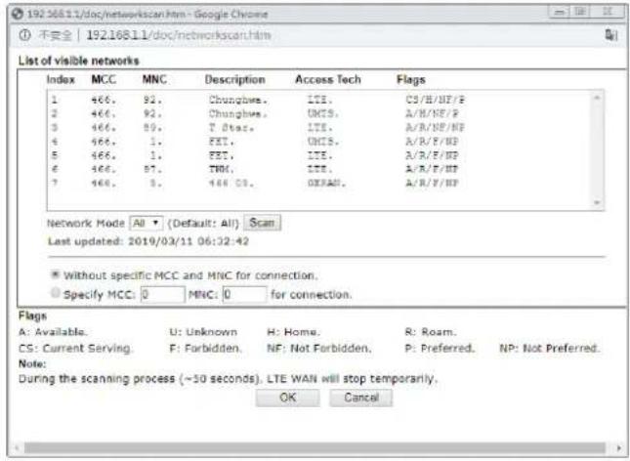Minimize the Chrome window
The width and height of the screenshot is (630, 461).
pos(559,12)
